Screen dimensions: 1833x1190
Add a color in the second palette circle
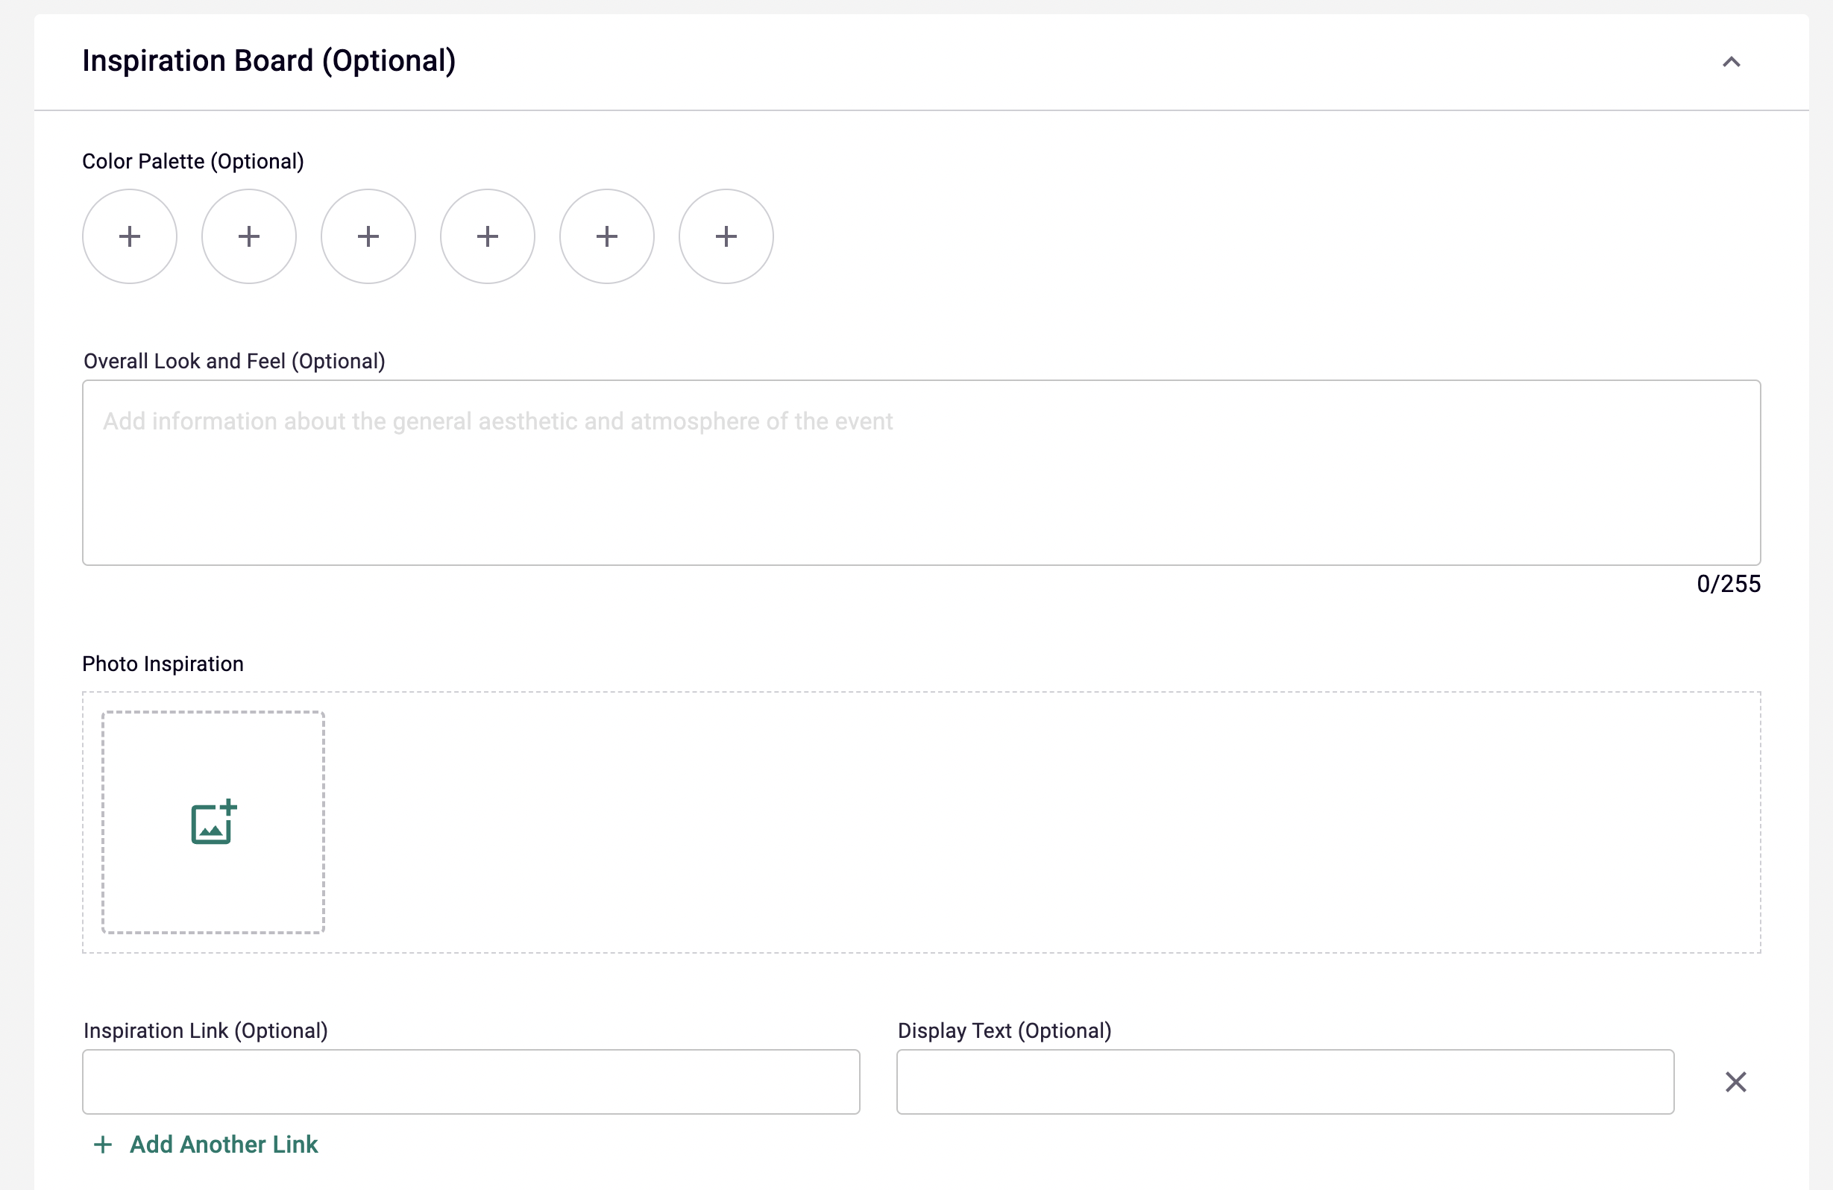[x=248, y=236]
